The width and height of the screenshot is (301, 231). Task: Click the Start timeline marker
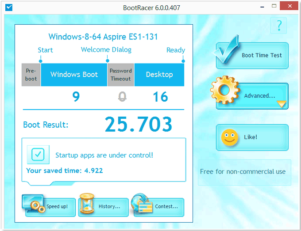(x=41, y=61)
